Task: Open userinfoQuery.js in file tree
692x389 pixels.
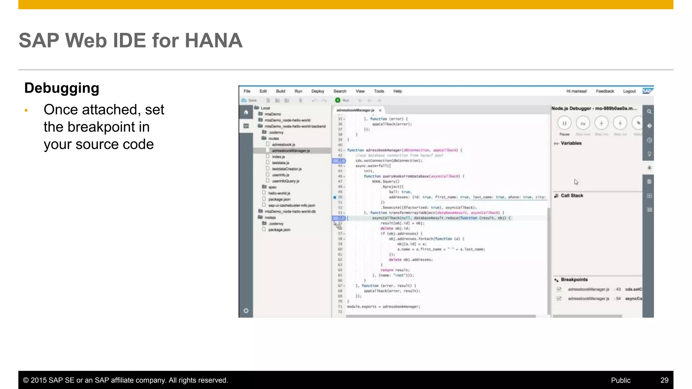Action: coord(286,181)
